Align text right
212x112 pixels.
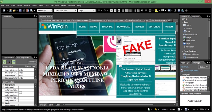click(131, 10)
